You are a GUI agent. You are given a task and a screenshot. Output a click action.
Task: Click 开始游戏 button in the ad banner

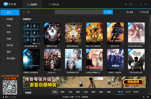pos(133,82)
